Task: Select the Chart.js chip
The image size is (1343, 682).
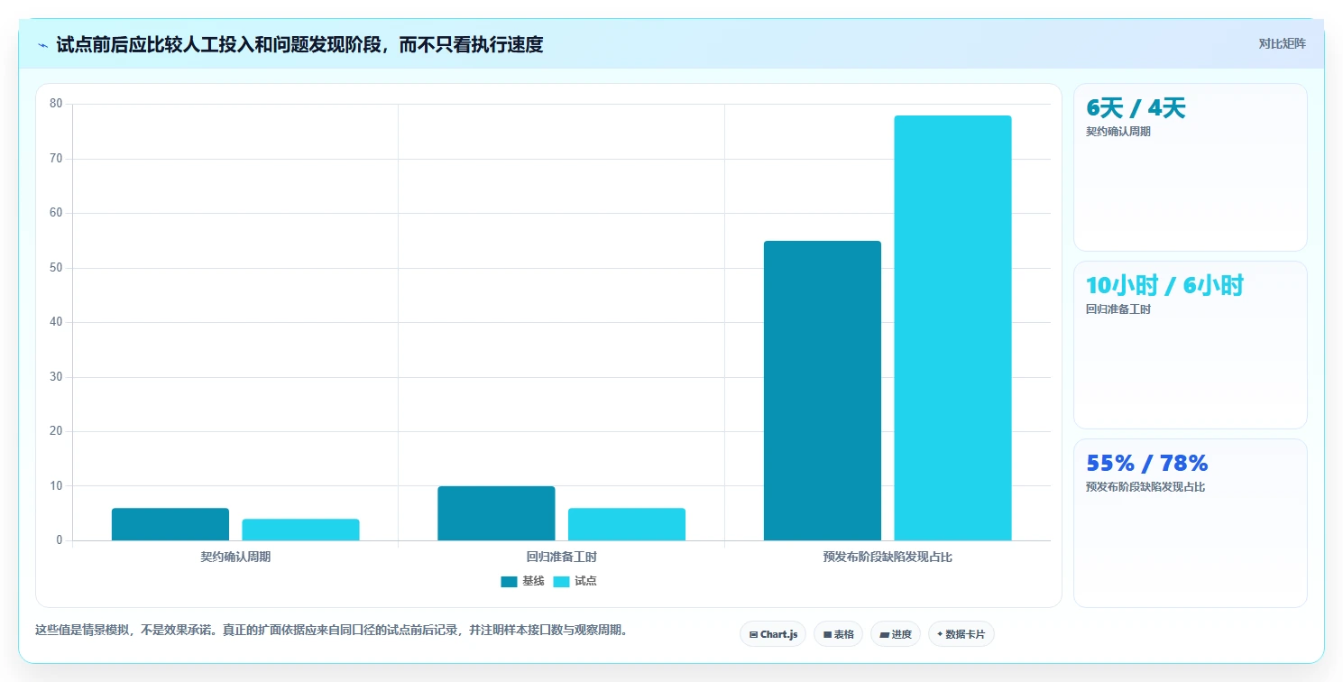Action: click(773, 634)
